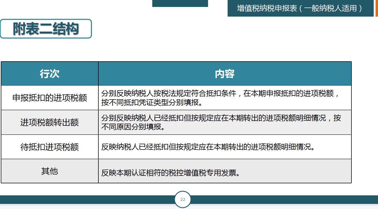
Task: Select the 按不同抵扣凭证类型分别填报 description cell
Action: pyautogui.click(x=225, y=97)
